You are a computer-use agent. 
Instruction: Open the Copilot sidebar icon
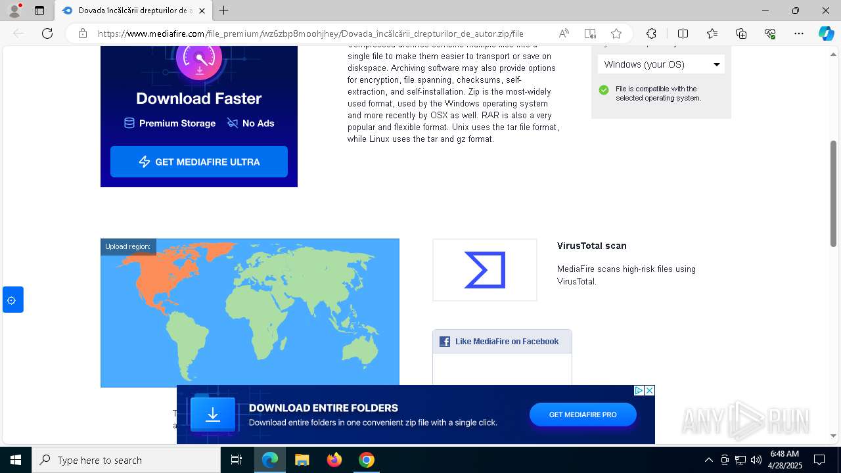pos(826,34)
